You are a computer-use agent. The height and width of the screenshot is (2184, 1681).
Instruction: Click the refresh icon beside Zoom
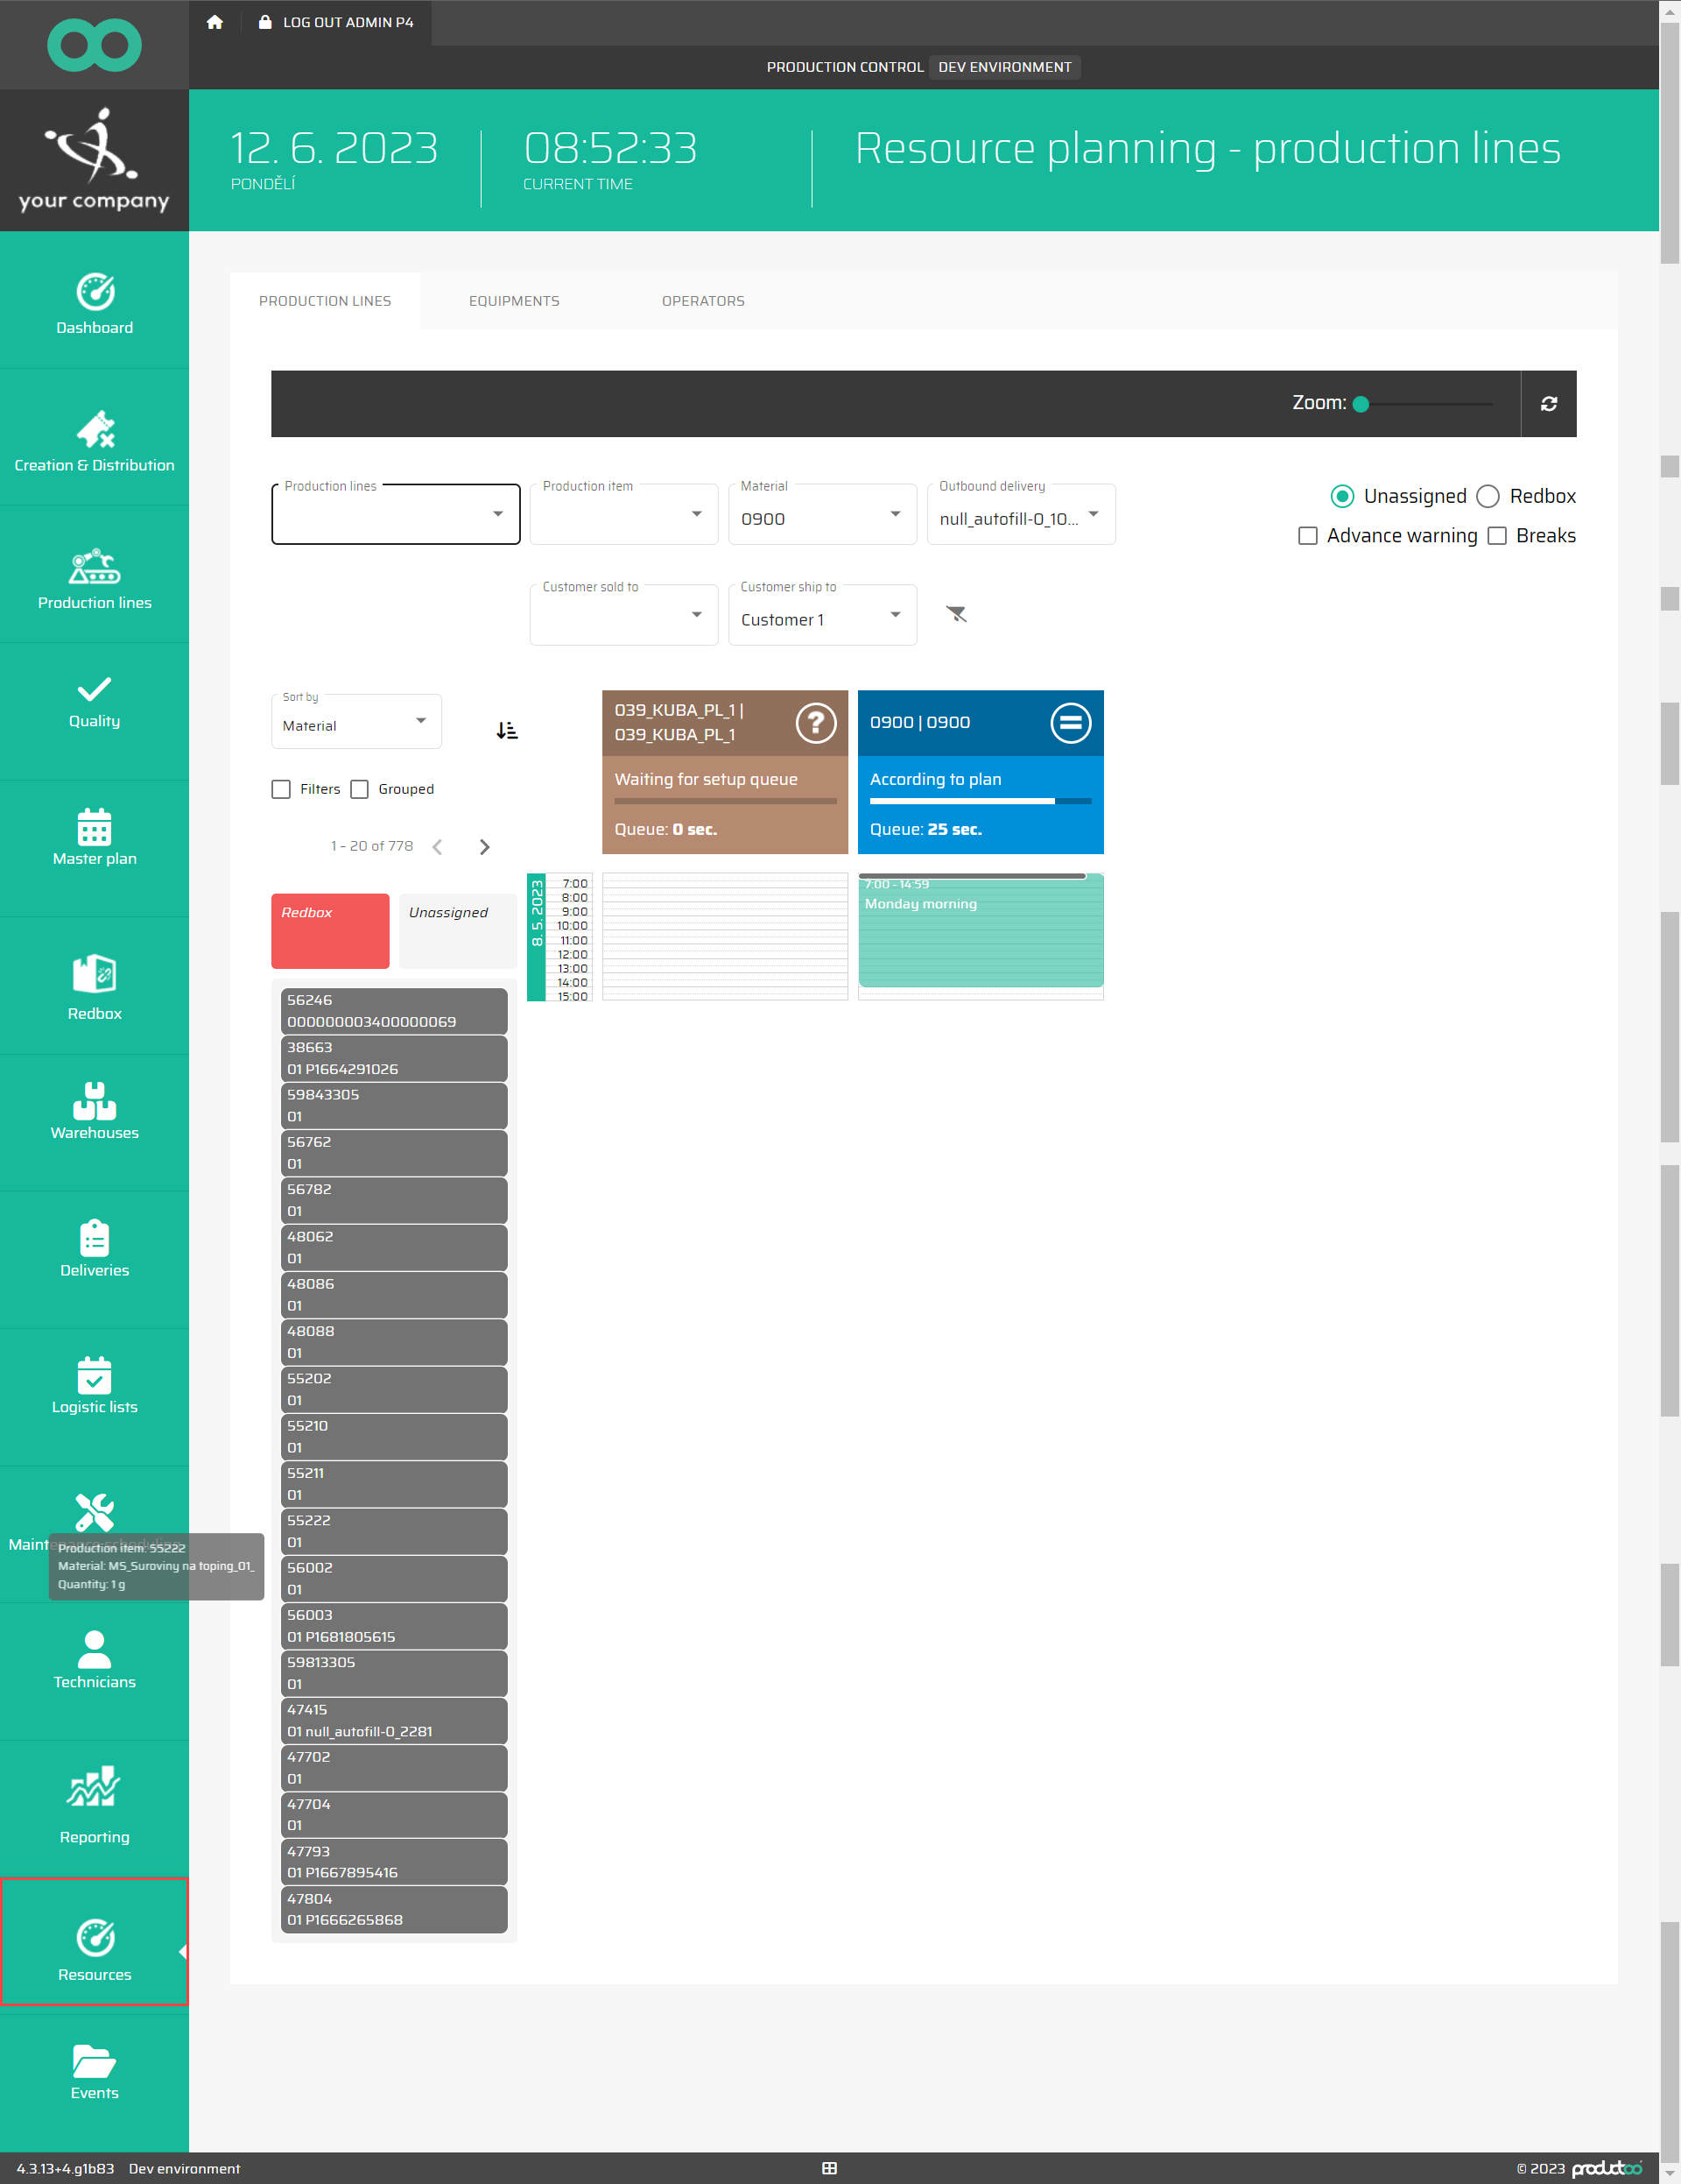[1548, 404]
